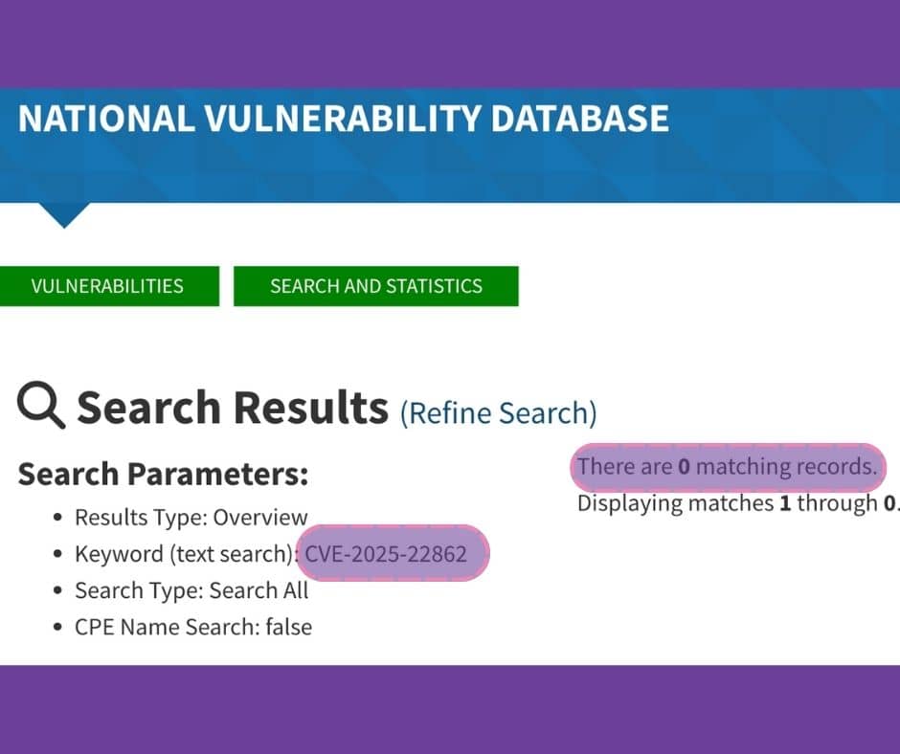Click the bullet next to CPE Name Search
The height and width of the screenshot is (754, 900).
click(57, 626)
